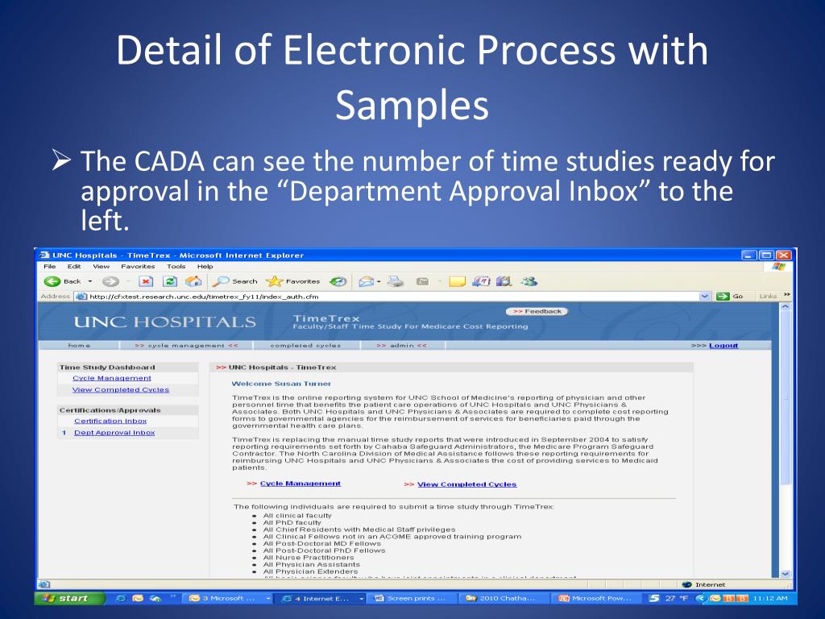Switch to 'Microsoft Pow...' taskbar window

[597, 599]
